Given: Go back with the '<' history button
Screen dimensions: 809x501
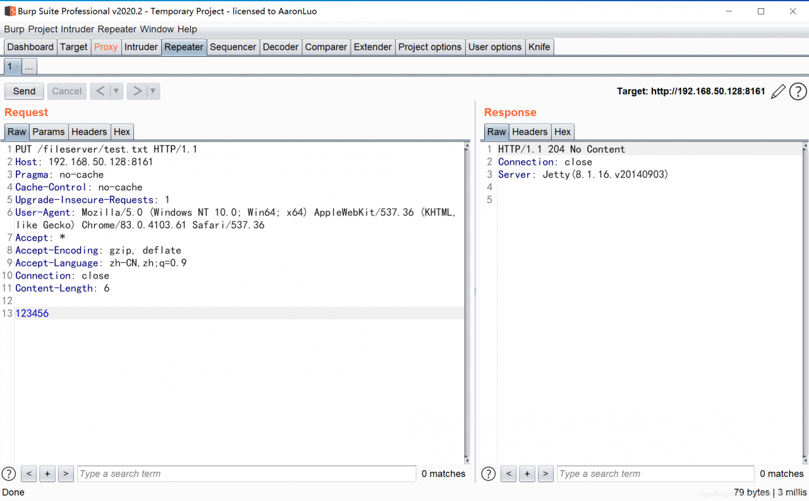Looking at the screenshot, I should pyautogui.click(x=100, y=91).
